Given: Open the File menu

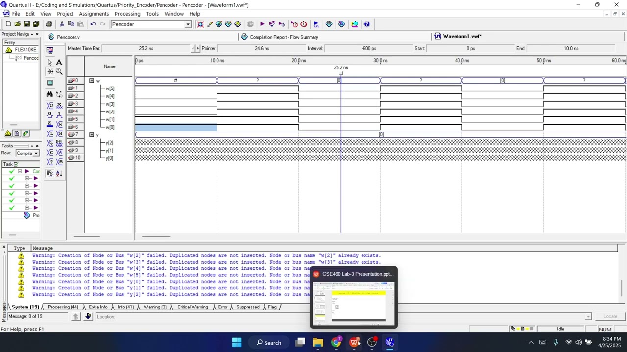Looking at the screenshot, I should point(16,14).
